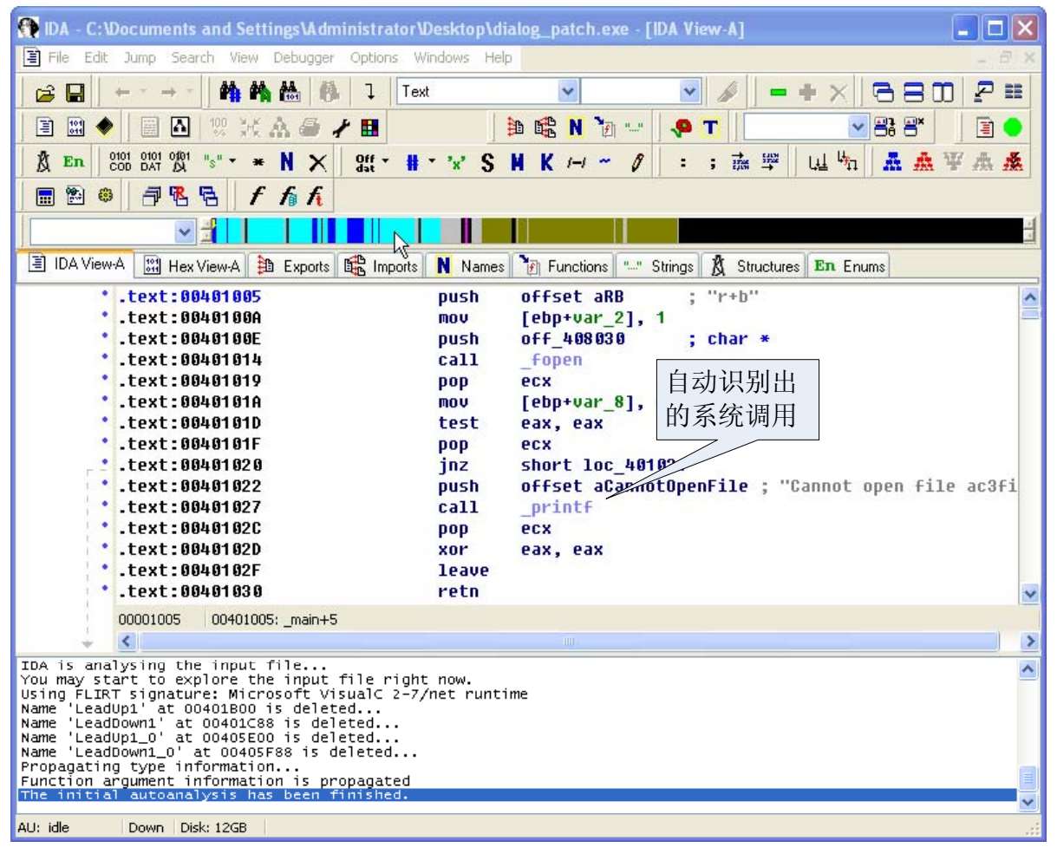Viewport: 1057px width, 854px height.
Task: Click the bold S toolbar icon
Action: click(488, 162)
